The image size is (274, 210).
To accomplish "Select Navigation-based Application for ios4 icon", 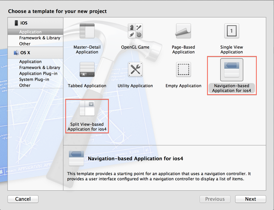I will pos(231,70).
